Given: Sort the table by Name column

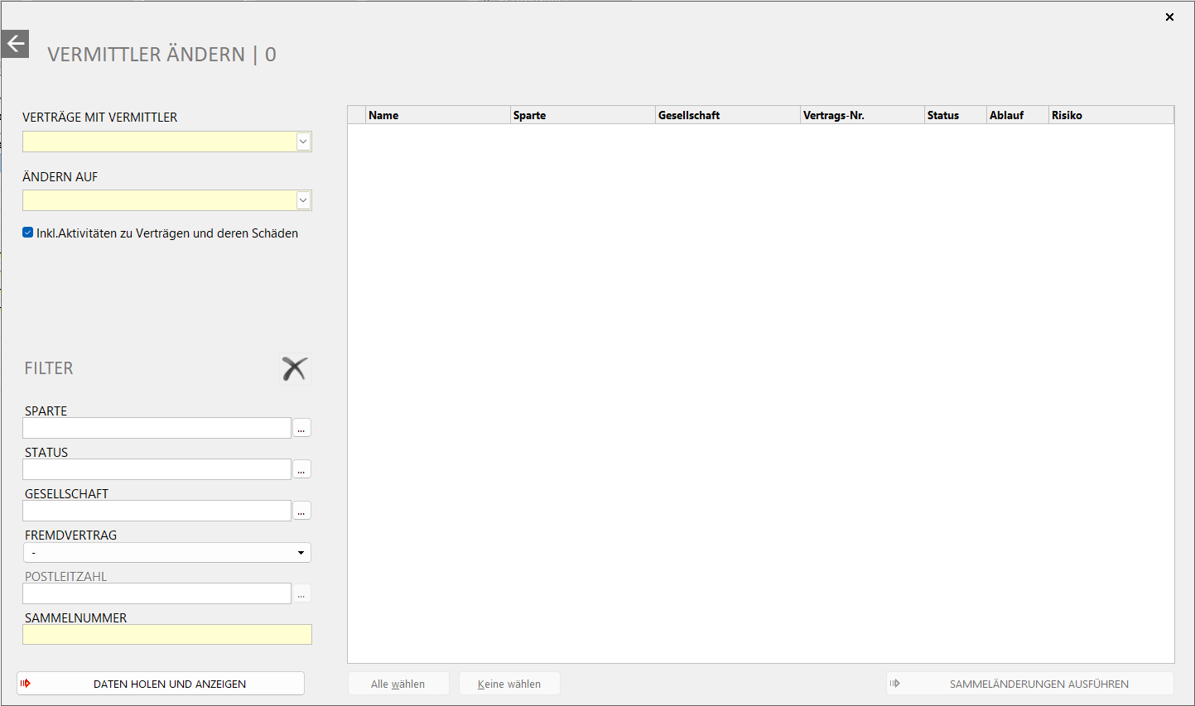Looking at the screenshot, I should click(x=437, y=115).
